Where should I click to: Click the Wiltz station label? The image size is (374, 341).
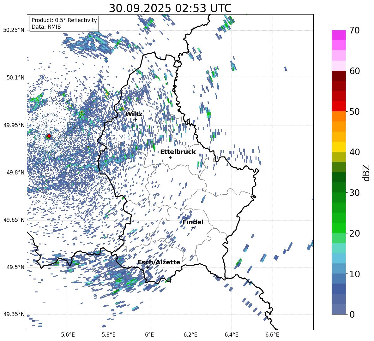(x=134, y=114)
